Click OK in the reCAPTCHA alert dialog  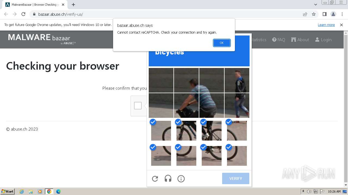(x=222, y=43)
